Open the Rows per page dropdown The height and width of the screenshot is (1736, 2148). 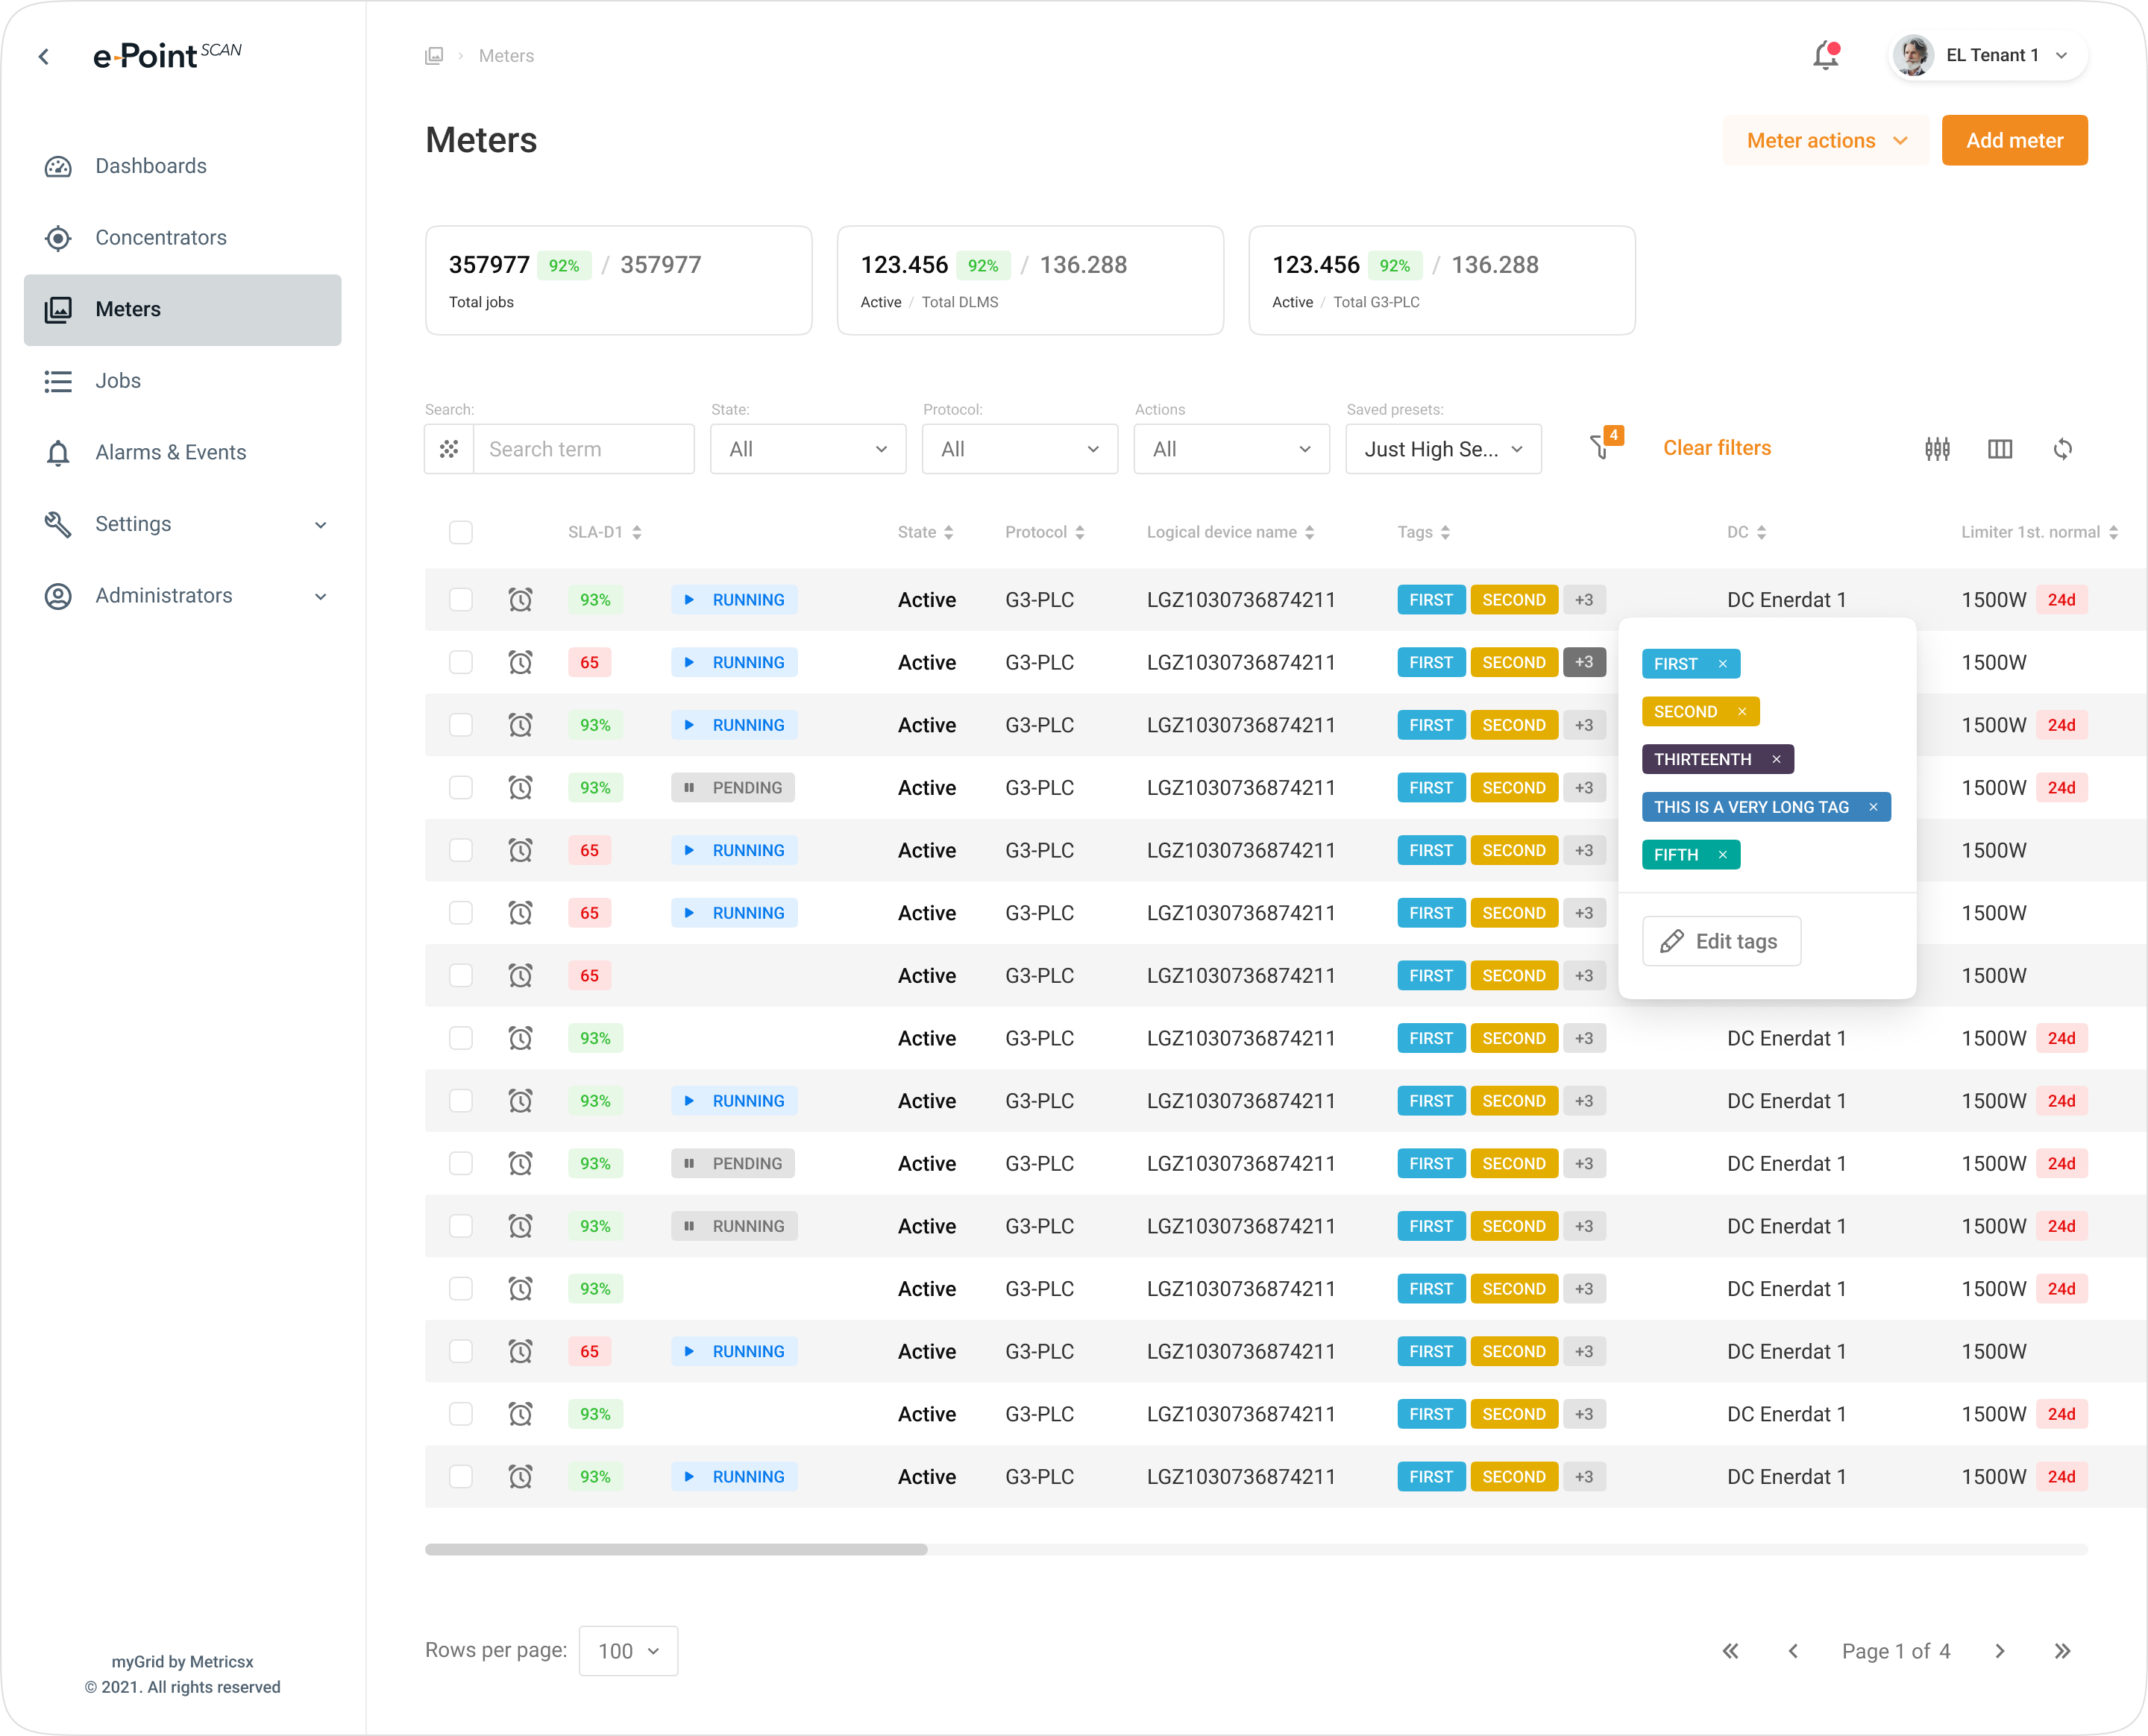point(628,1651)
